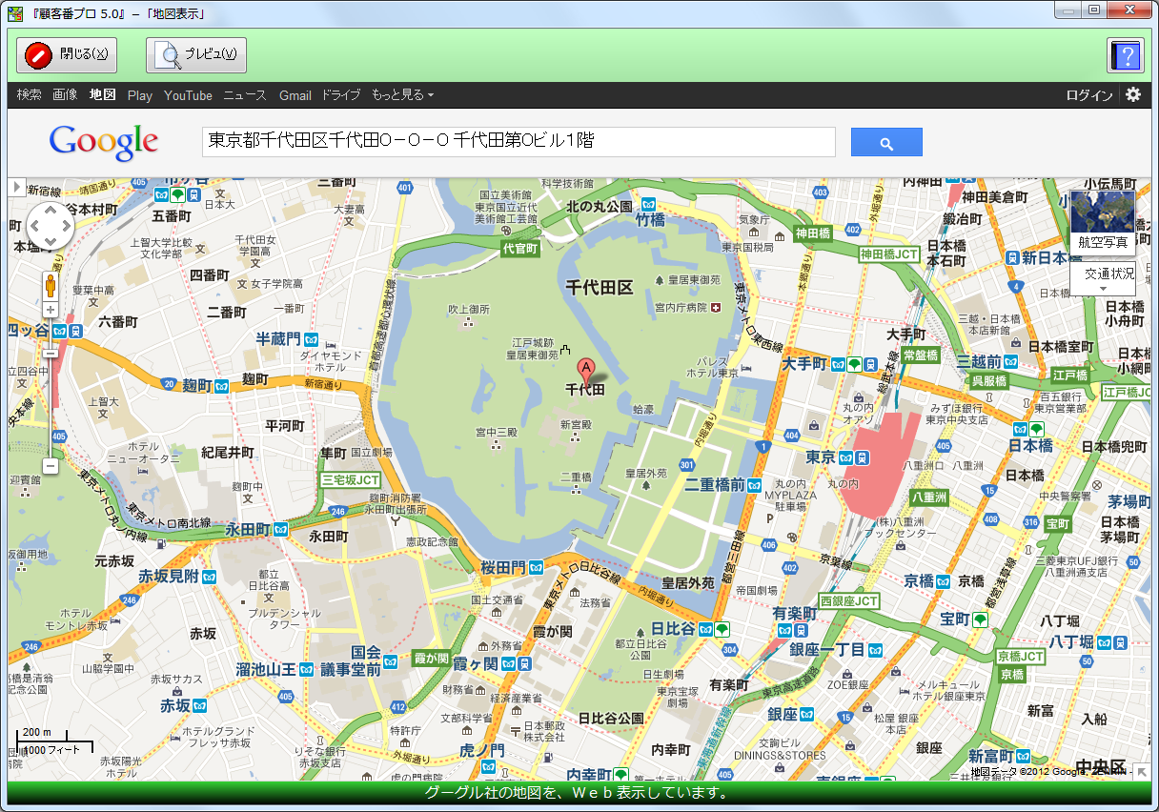Click the 日比谷公園 park label

611,718
